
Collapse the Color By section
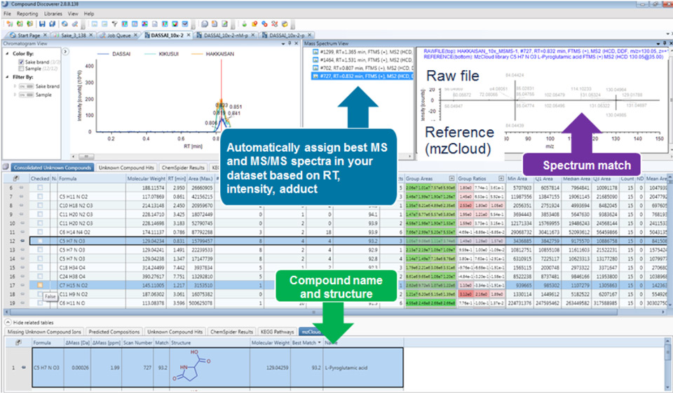[x=7, y=54]
